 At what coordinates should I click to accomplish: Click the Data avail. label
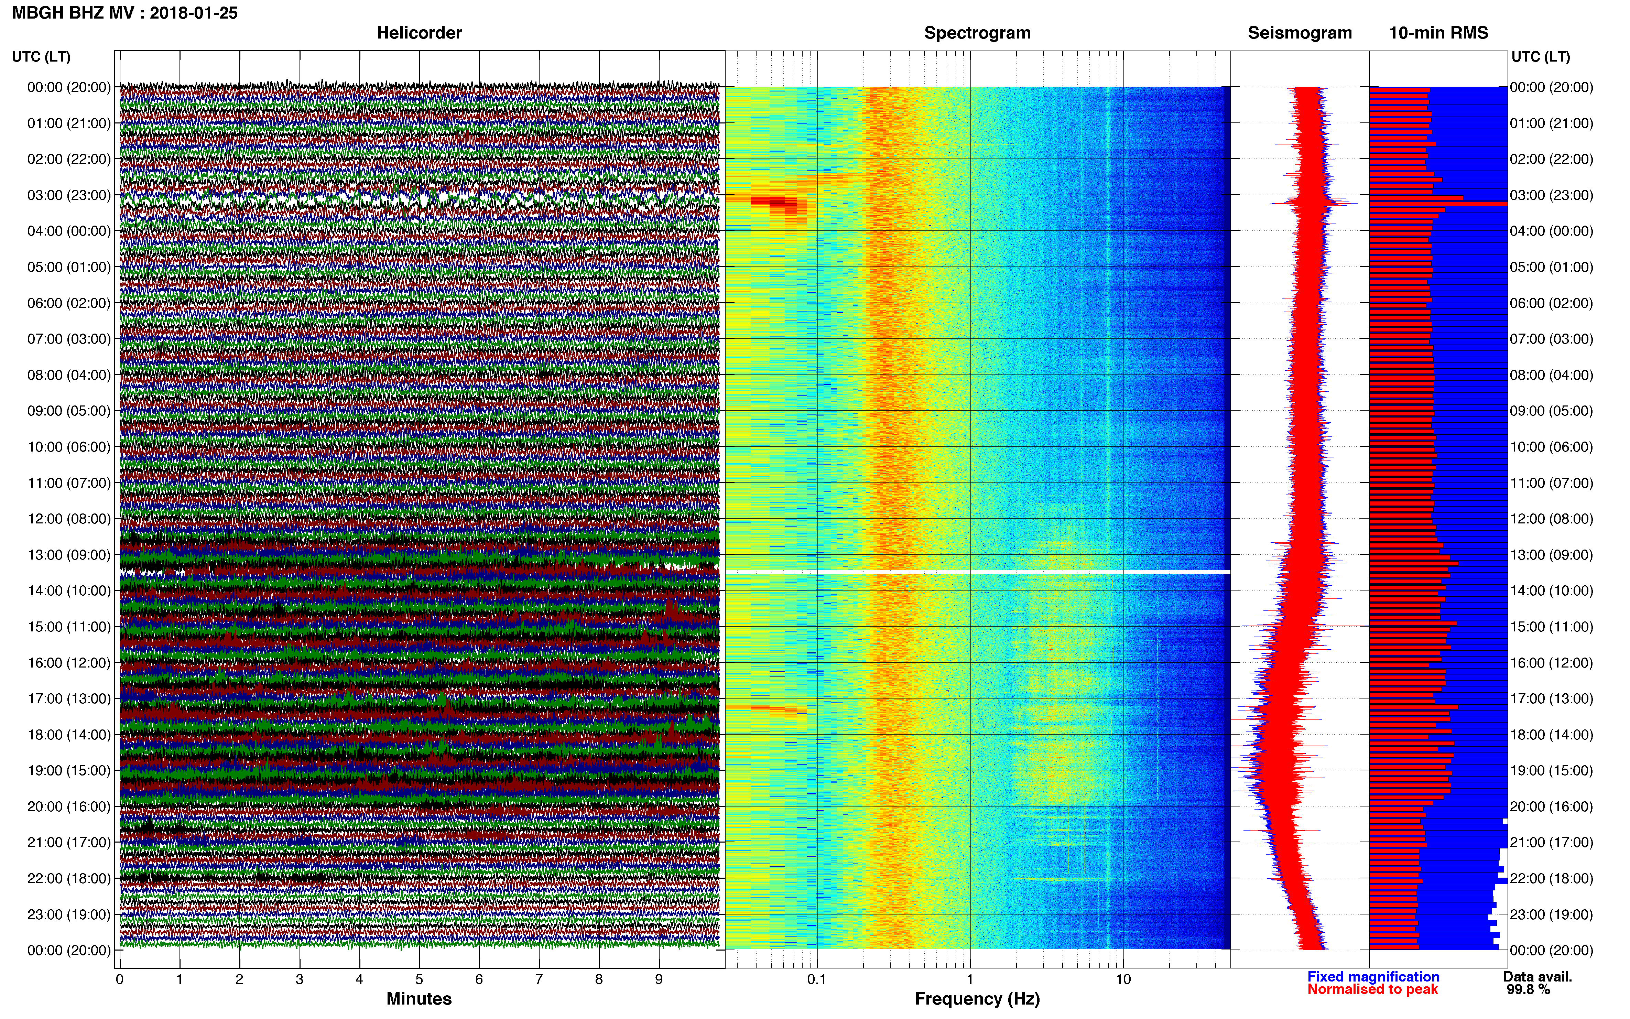(x=1538, y=977)
